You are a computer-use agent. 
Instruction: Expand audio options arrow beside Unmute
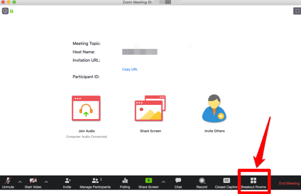click(x=20, y=182)
